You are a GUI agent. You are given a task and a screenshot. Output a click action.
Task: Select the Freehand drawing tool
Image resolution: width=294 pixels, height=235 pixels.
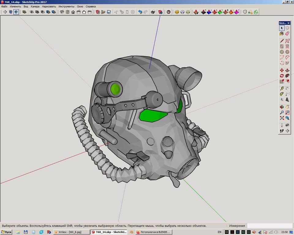[287, 41]
